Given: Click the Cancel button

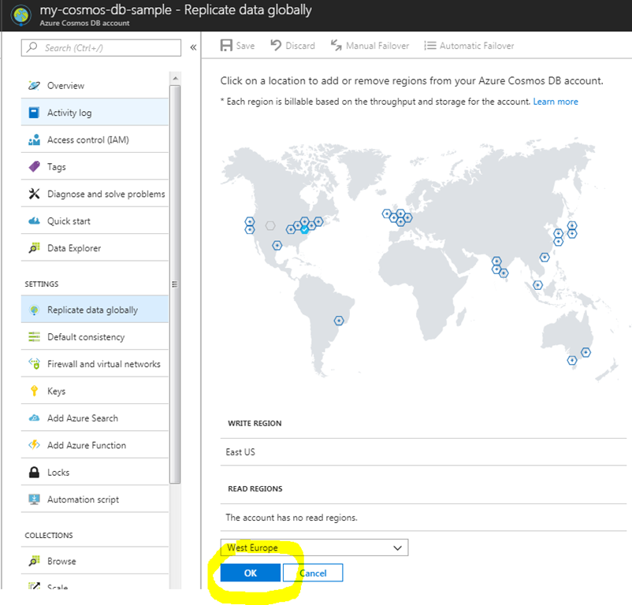Looking at the screenshot, I should tap(313, 573).
